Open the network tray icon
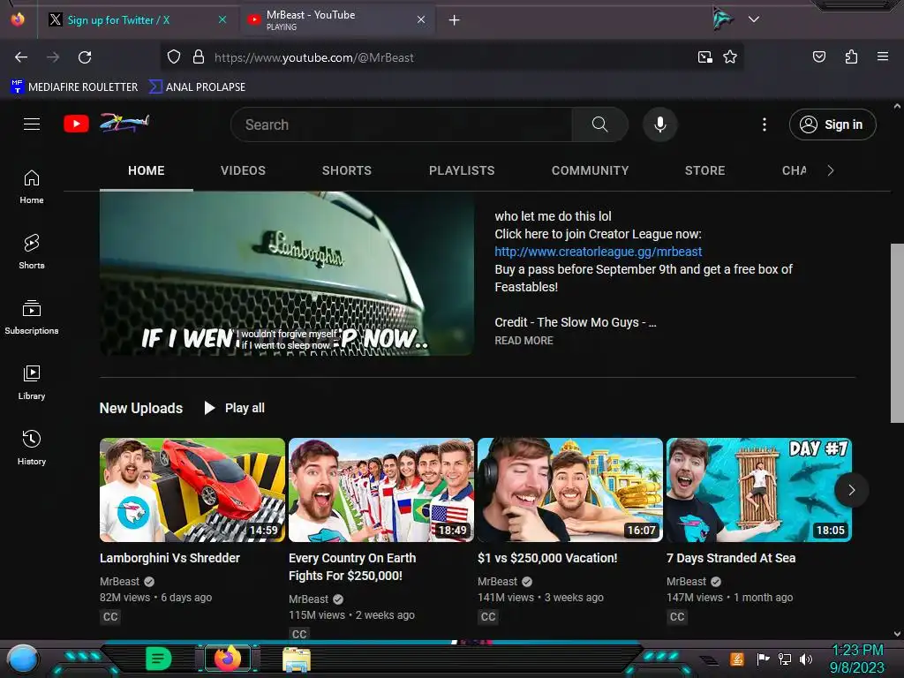This screenshot has width=904, height=678. (785, 659)
